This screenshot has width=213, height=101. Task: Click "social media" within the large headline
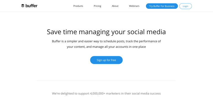tap(147, 32)
